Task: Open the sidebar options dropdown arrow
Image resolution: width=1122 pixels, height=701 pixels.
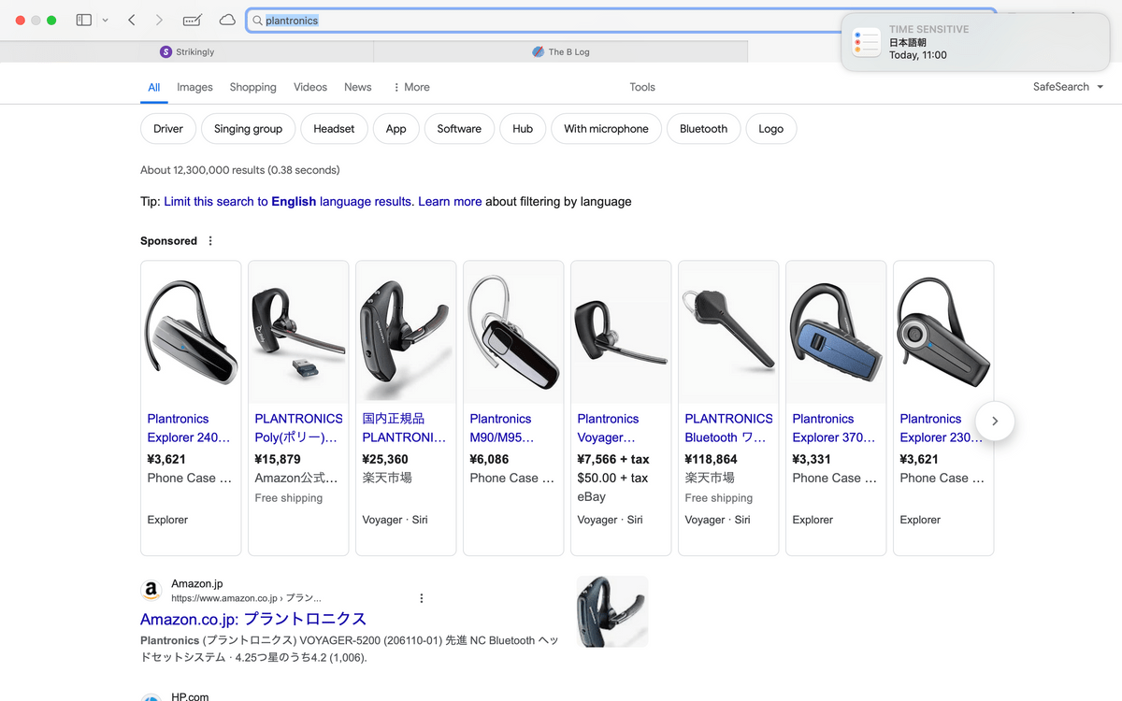Action: pyautogui.click(x=105, y=20)
